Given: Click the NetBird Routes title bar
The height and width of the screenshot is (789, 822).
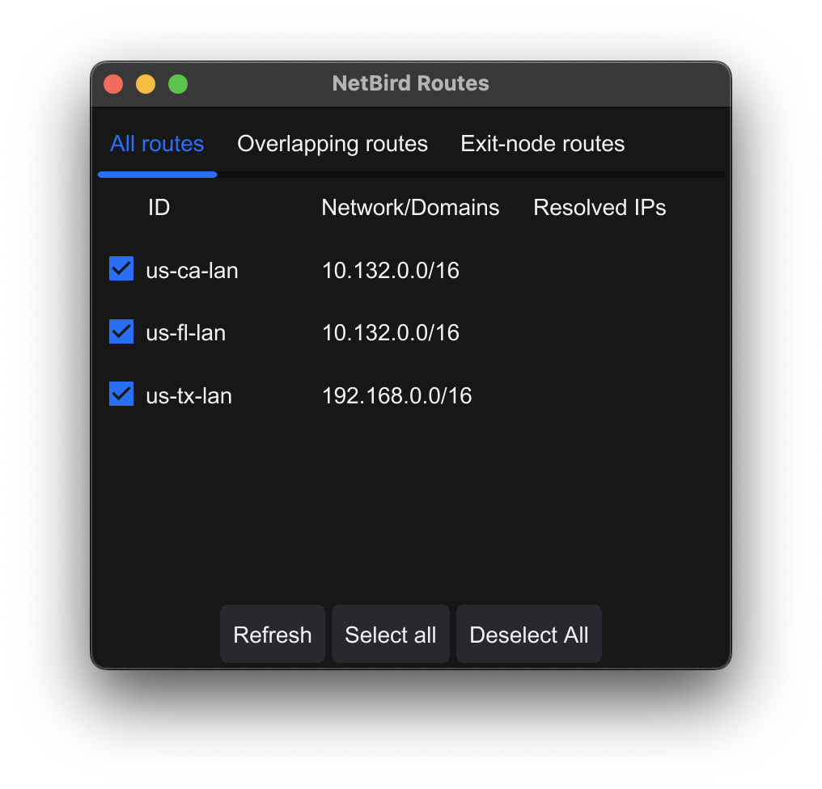Looking at the screenshot, I should (410, 83).
